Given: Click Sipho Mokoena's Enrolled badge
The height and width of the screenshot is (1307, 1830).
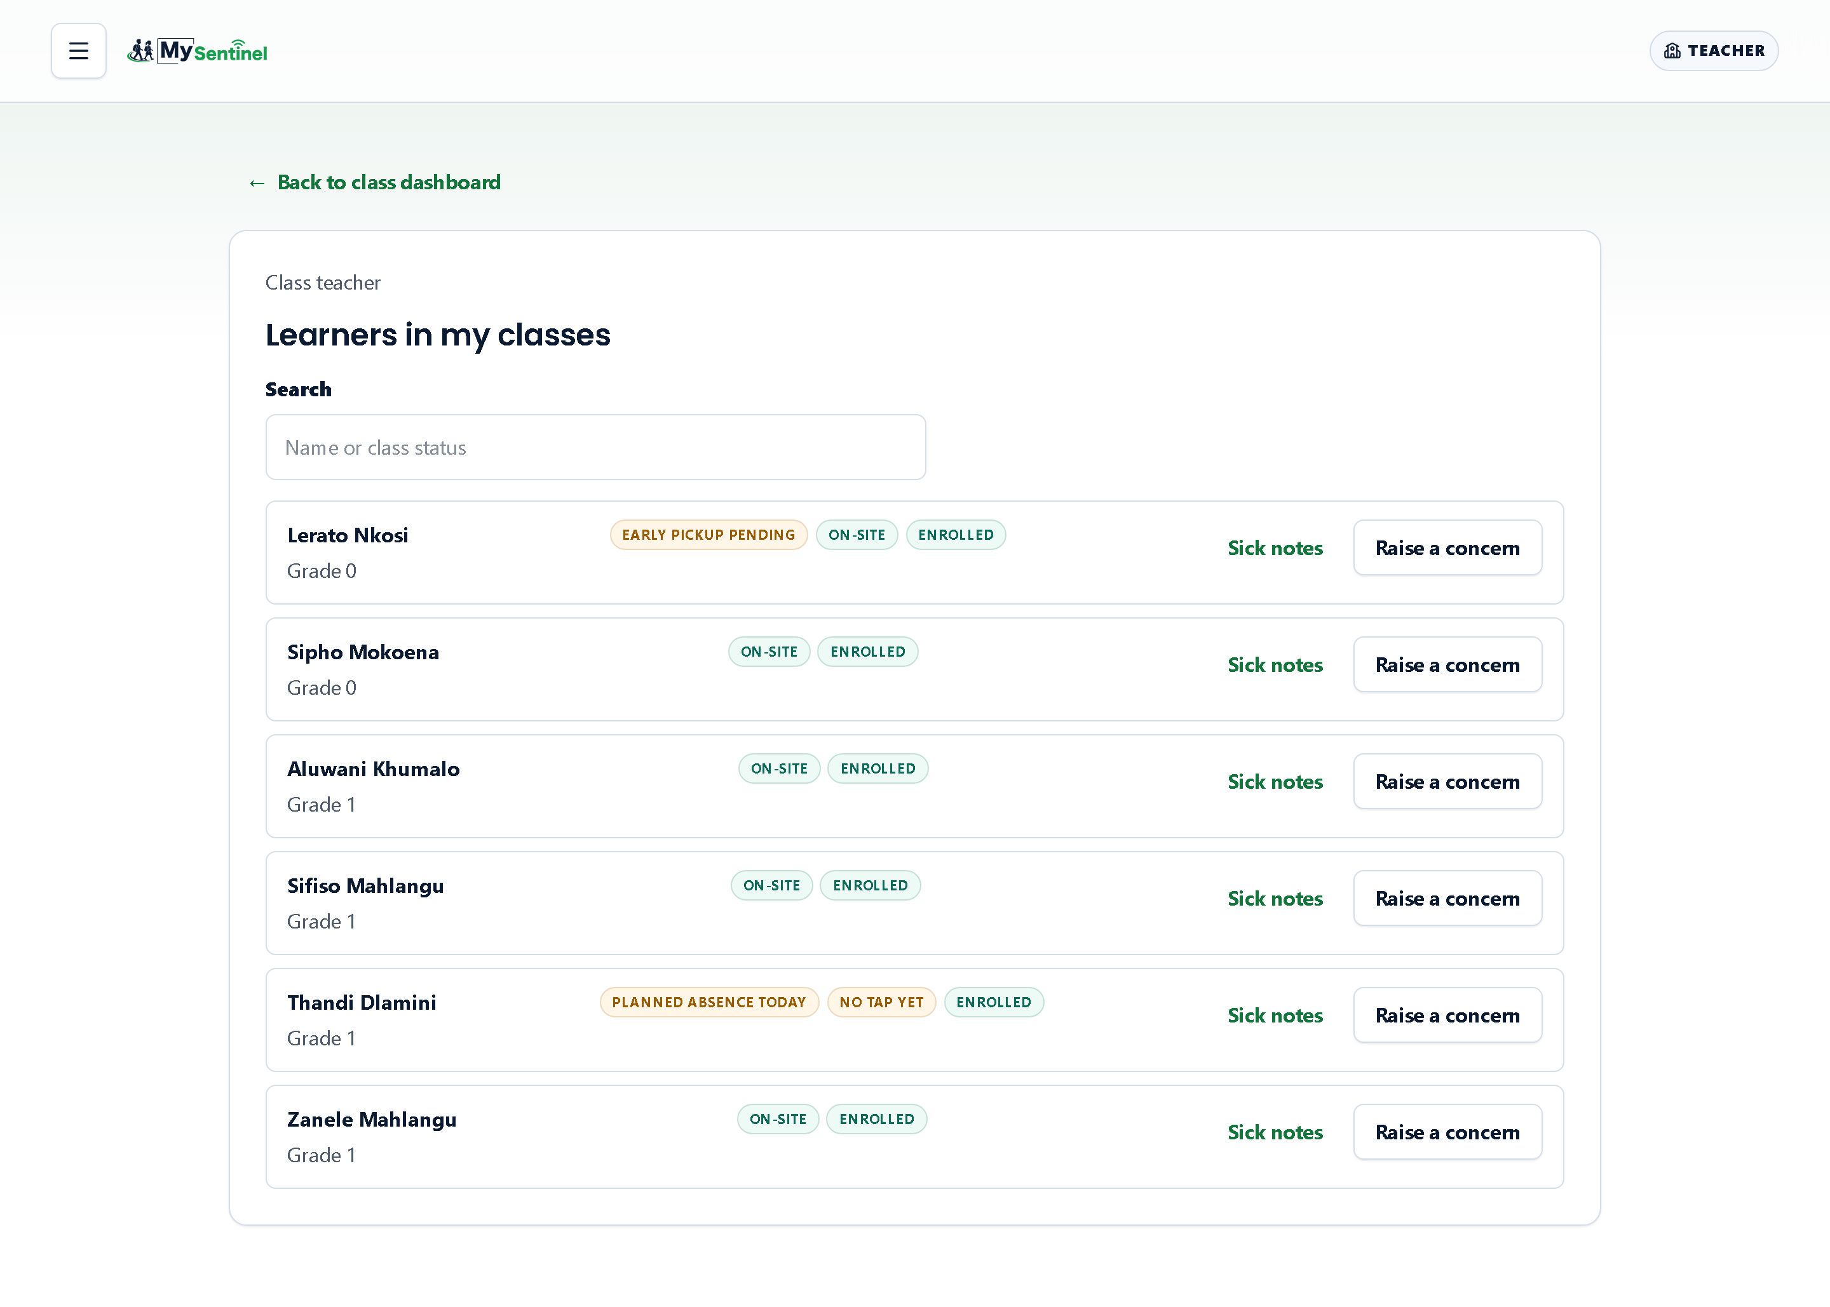Looking at the screenshot, I should tap(868, 652).
